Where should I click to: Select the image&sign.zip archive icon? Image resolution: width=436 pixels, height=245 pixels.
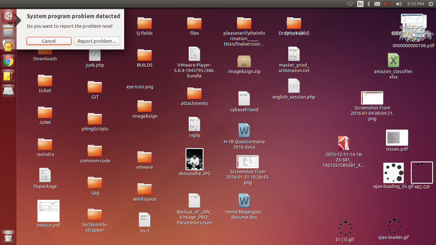[244, 62]
